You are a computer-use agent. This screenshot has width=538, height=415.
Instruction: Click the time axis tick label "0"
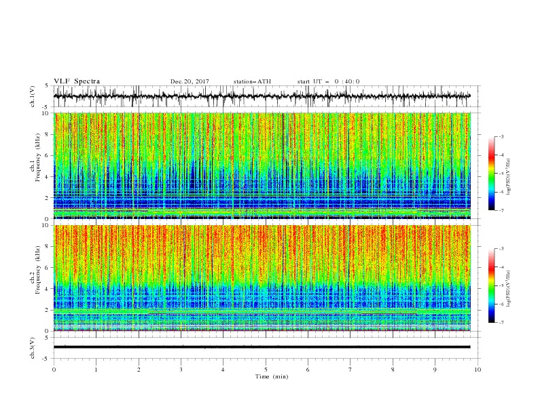point(54,370)
